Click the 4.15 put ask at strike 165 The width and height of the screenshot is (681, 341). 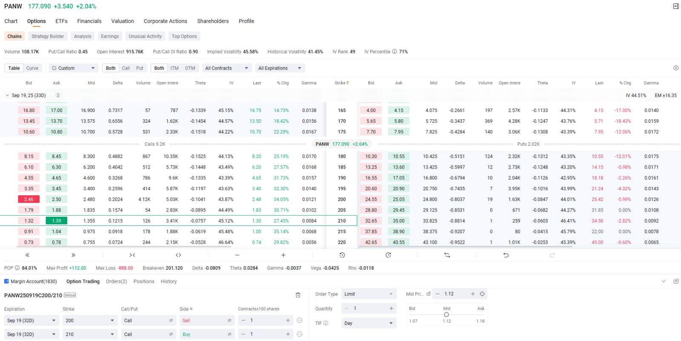399,110
